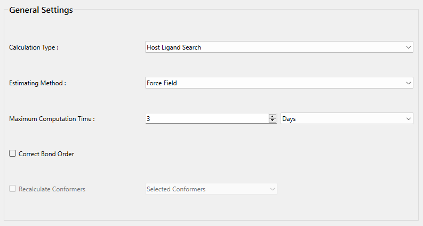The width and height of the screenshot is (423, 226).
Task: Increase computation time with up arrow
Action: (x=273, y=117)
